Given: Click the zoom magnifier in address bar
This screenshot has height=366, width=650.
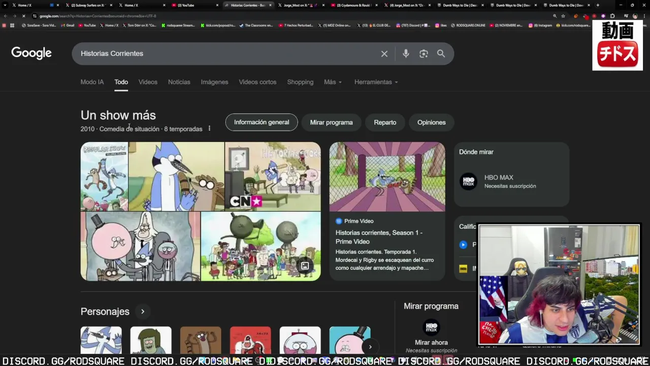Looking at the screenshot, I should [555, 16].
